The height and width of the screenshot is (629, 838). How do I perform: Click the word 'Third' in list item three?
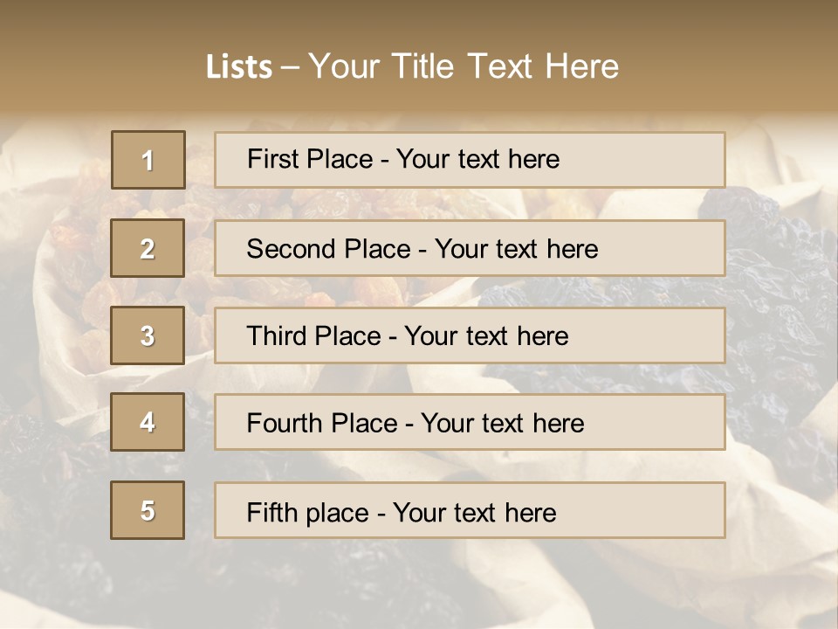point(277,336)
